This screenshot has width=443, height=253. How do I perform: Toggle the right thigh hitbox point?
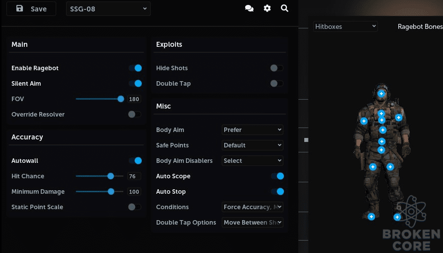point(390,167)
